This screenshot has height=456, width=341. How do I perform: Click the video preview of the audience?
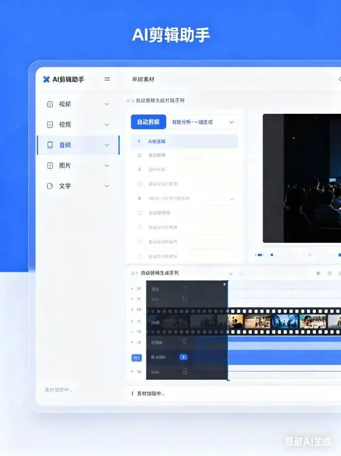(302, 178)
